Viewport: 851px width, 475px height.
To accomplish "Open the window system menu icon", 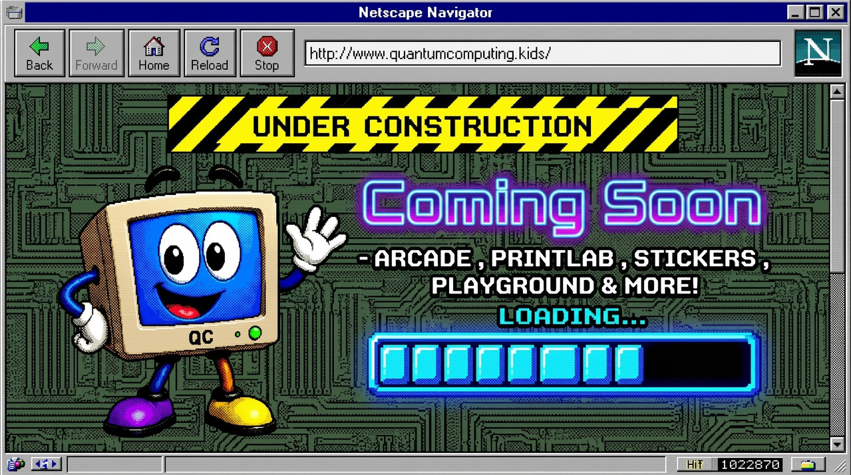I will coord(13,12).
